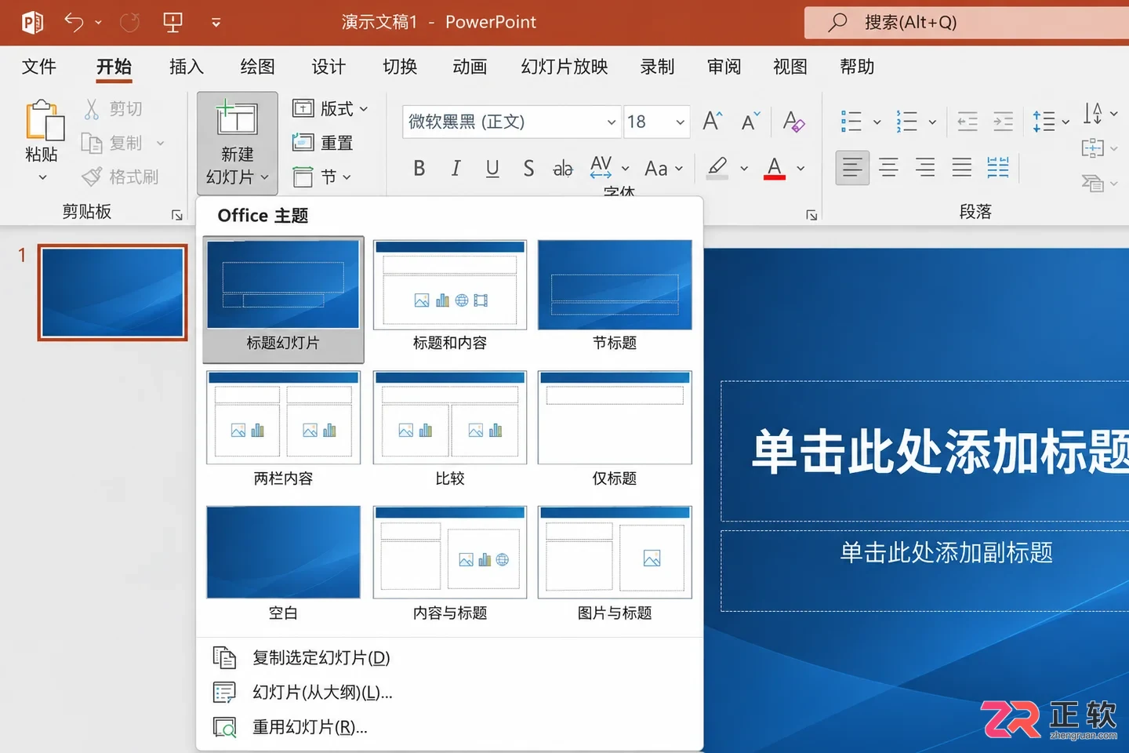Expand the bullets list dropdown arrow
1129x753 pixels.
click(x=877, y=122)
